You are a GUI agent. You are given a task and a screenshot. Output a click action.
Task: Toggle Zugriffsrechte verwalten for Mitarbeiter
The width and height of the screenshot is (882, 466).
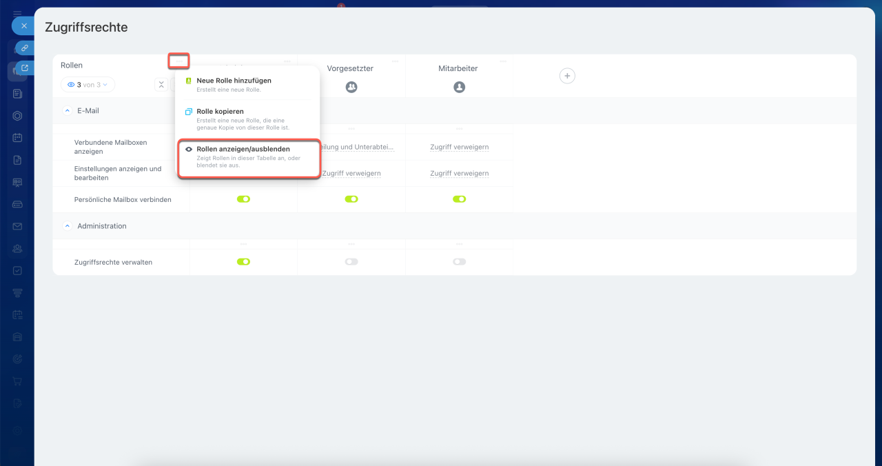[x=459, y=262]
